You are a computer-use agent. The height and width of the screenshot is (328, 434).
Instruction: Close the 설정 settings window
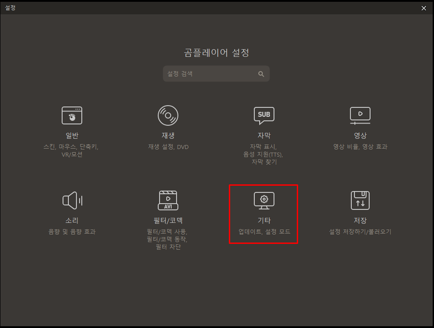coord(424,8)
